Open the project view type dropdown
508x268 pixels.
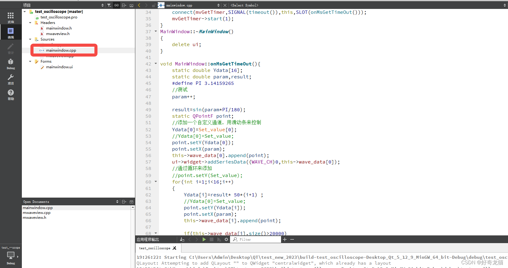click(x=102, y=5)
